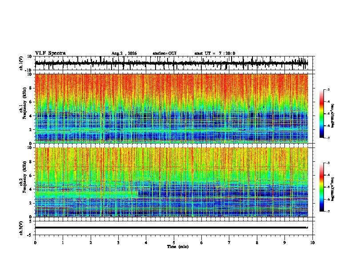Click the "-3" label on ch.1 colorbar
The image size is (352, 272).
coord(328,89)
